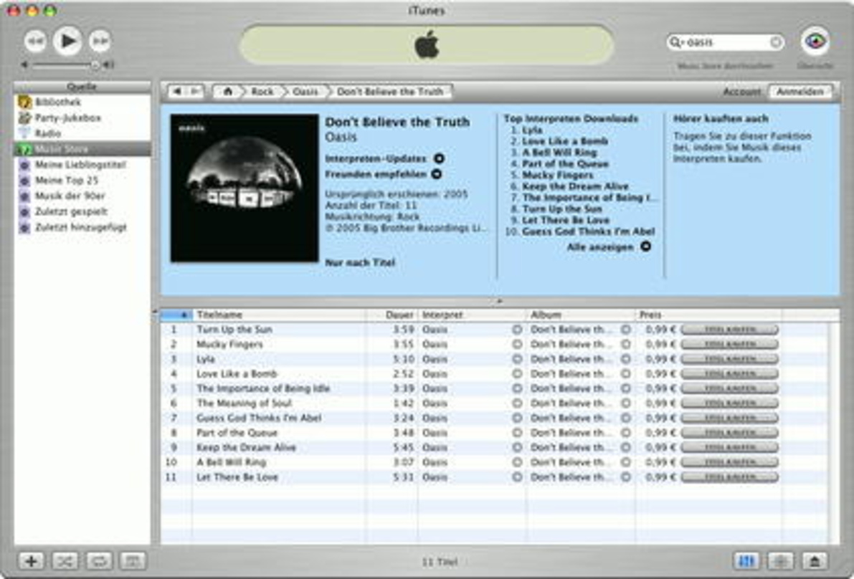Sort by Titelname column header
854x579 pixels.
(x=279, y=315)
